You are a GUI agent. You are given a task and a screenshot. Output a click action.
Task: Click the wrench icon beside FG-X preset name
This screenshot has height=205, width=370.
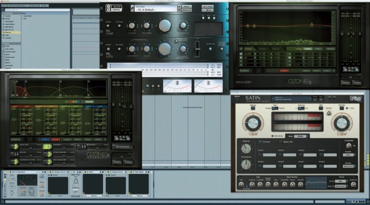[x=132, y=8]
